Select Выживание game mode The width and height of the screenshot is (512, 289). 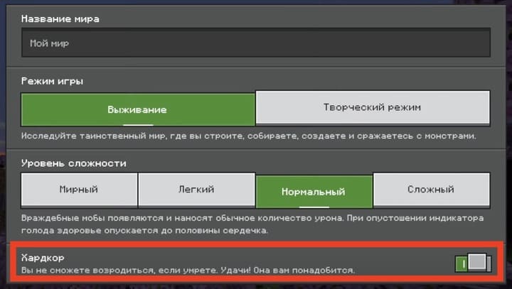click(138, 109)
